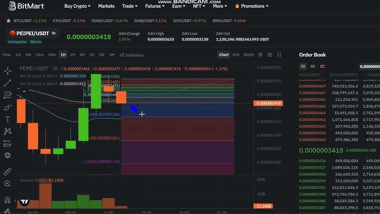This screenshot has width=380, height=214.
Task: Expand the Buy Crypto menu
Action: click(78, 6)
